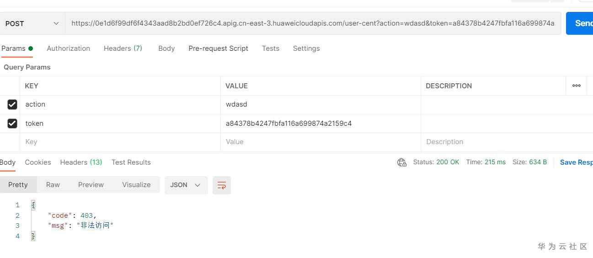Go to the Tests tab
Image resolution: width=593 pixels, height=258 pixels.
[270, 48]
